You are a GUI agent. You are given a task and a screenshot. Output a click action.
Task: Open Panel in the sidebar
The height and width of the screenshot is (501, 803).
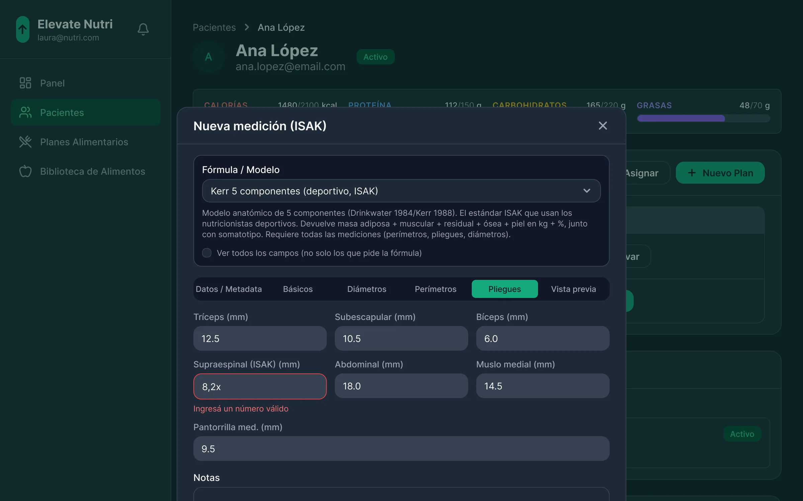point(86,83)
